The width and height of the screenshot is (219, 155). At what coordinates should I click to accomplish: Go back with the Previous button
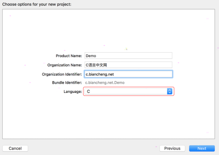[x=172, y=148]
